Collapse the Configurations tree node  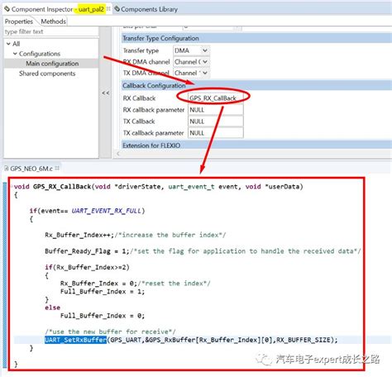[x=15, y=54]
